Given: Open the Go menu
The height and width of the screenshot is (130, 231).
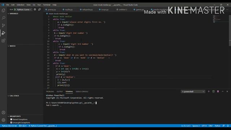Looking at the screenshot, I should 34,5.
